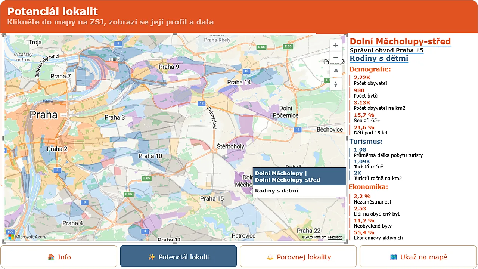Open the Ukaž na mapě page
478x269 pixels.
[418, 257]
